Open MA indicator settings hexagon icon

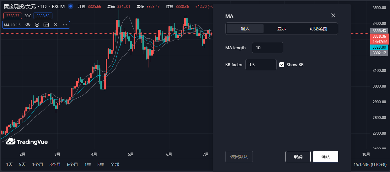pyautogui.click(x=37, y=25)
